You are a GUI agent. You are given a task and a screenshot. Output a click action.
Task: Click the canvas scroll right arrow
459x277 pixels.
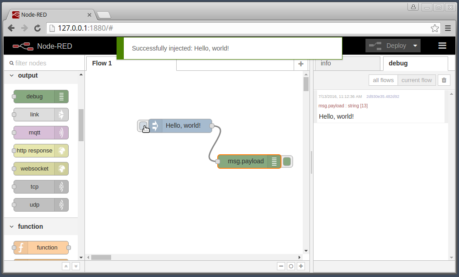pyautogui.click(x=299, y=258)
